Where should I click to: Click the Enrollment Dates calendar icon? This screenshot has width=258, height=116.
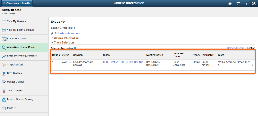coord(4,39)
